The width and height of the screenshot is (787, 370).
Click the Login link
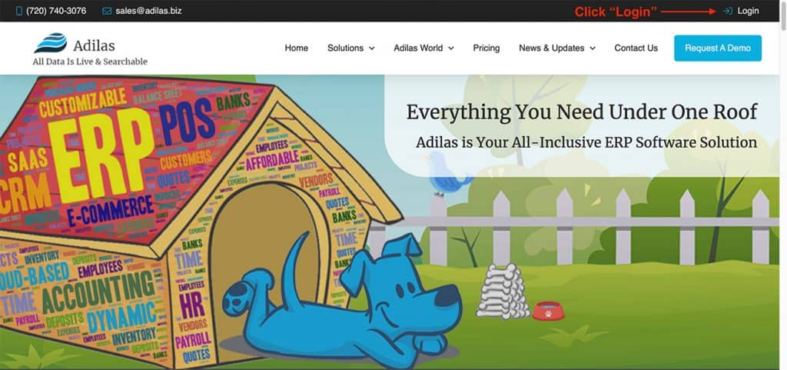(748, 11)
